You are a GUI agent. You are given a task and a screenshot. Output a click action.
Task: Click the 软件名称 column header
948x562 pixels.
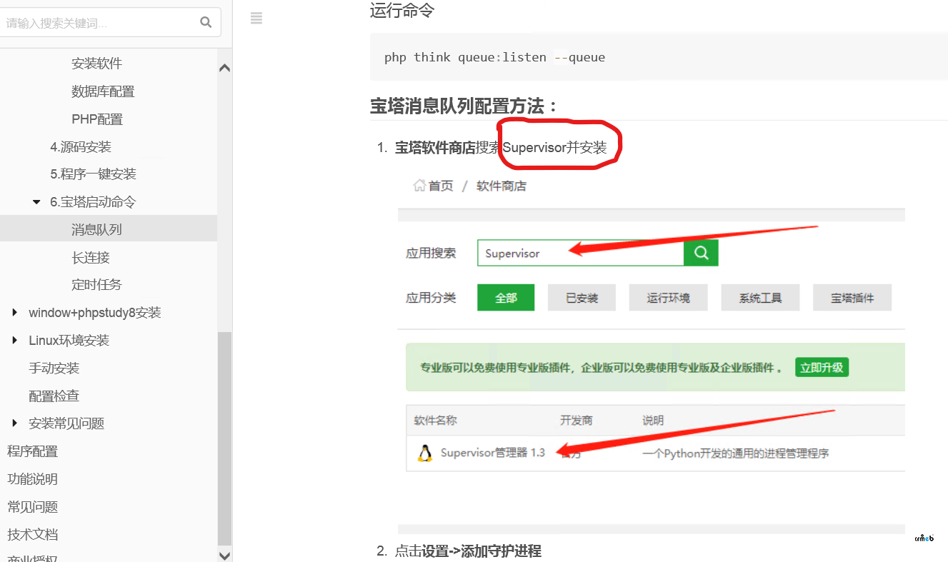tap(435, 421)
